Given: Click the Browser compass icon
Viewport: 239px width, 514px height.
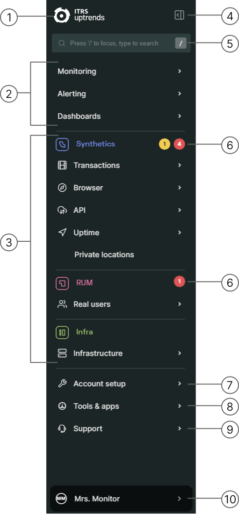Looking at the screenshot, I should [x=62, y=188].
